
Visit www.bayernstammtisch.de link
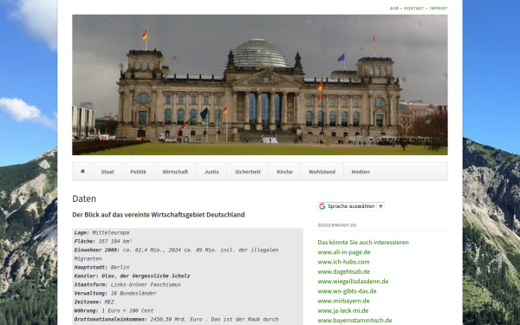click(x=354, y=321)
